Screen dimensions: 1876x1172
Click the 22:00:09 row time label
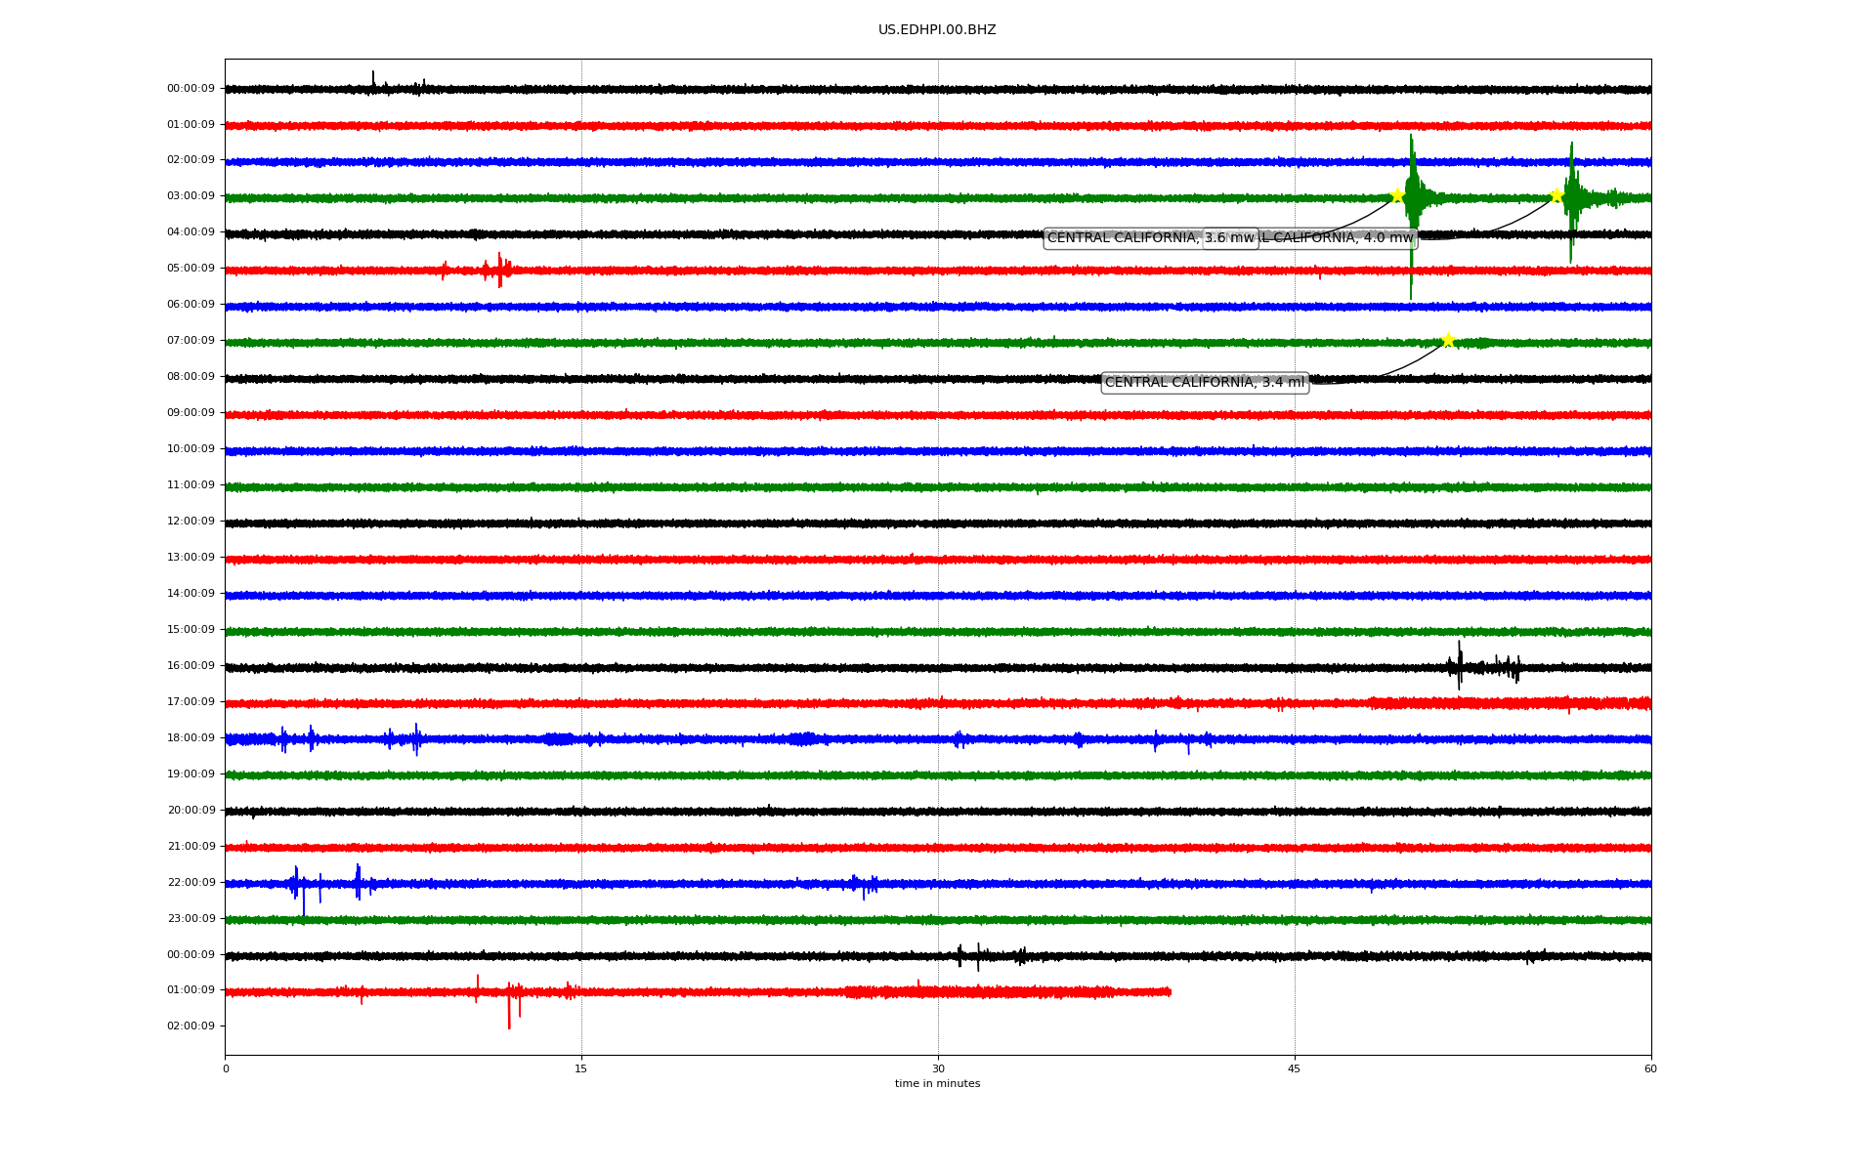click(191, 883)
